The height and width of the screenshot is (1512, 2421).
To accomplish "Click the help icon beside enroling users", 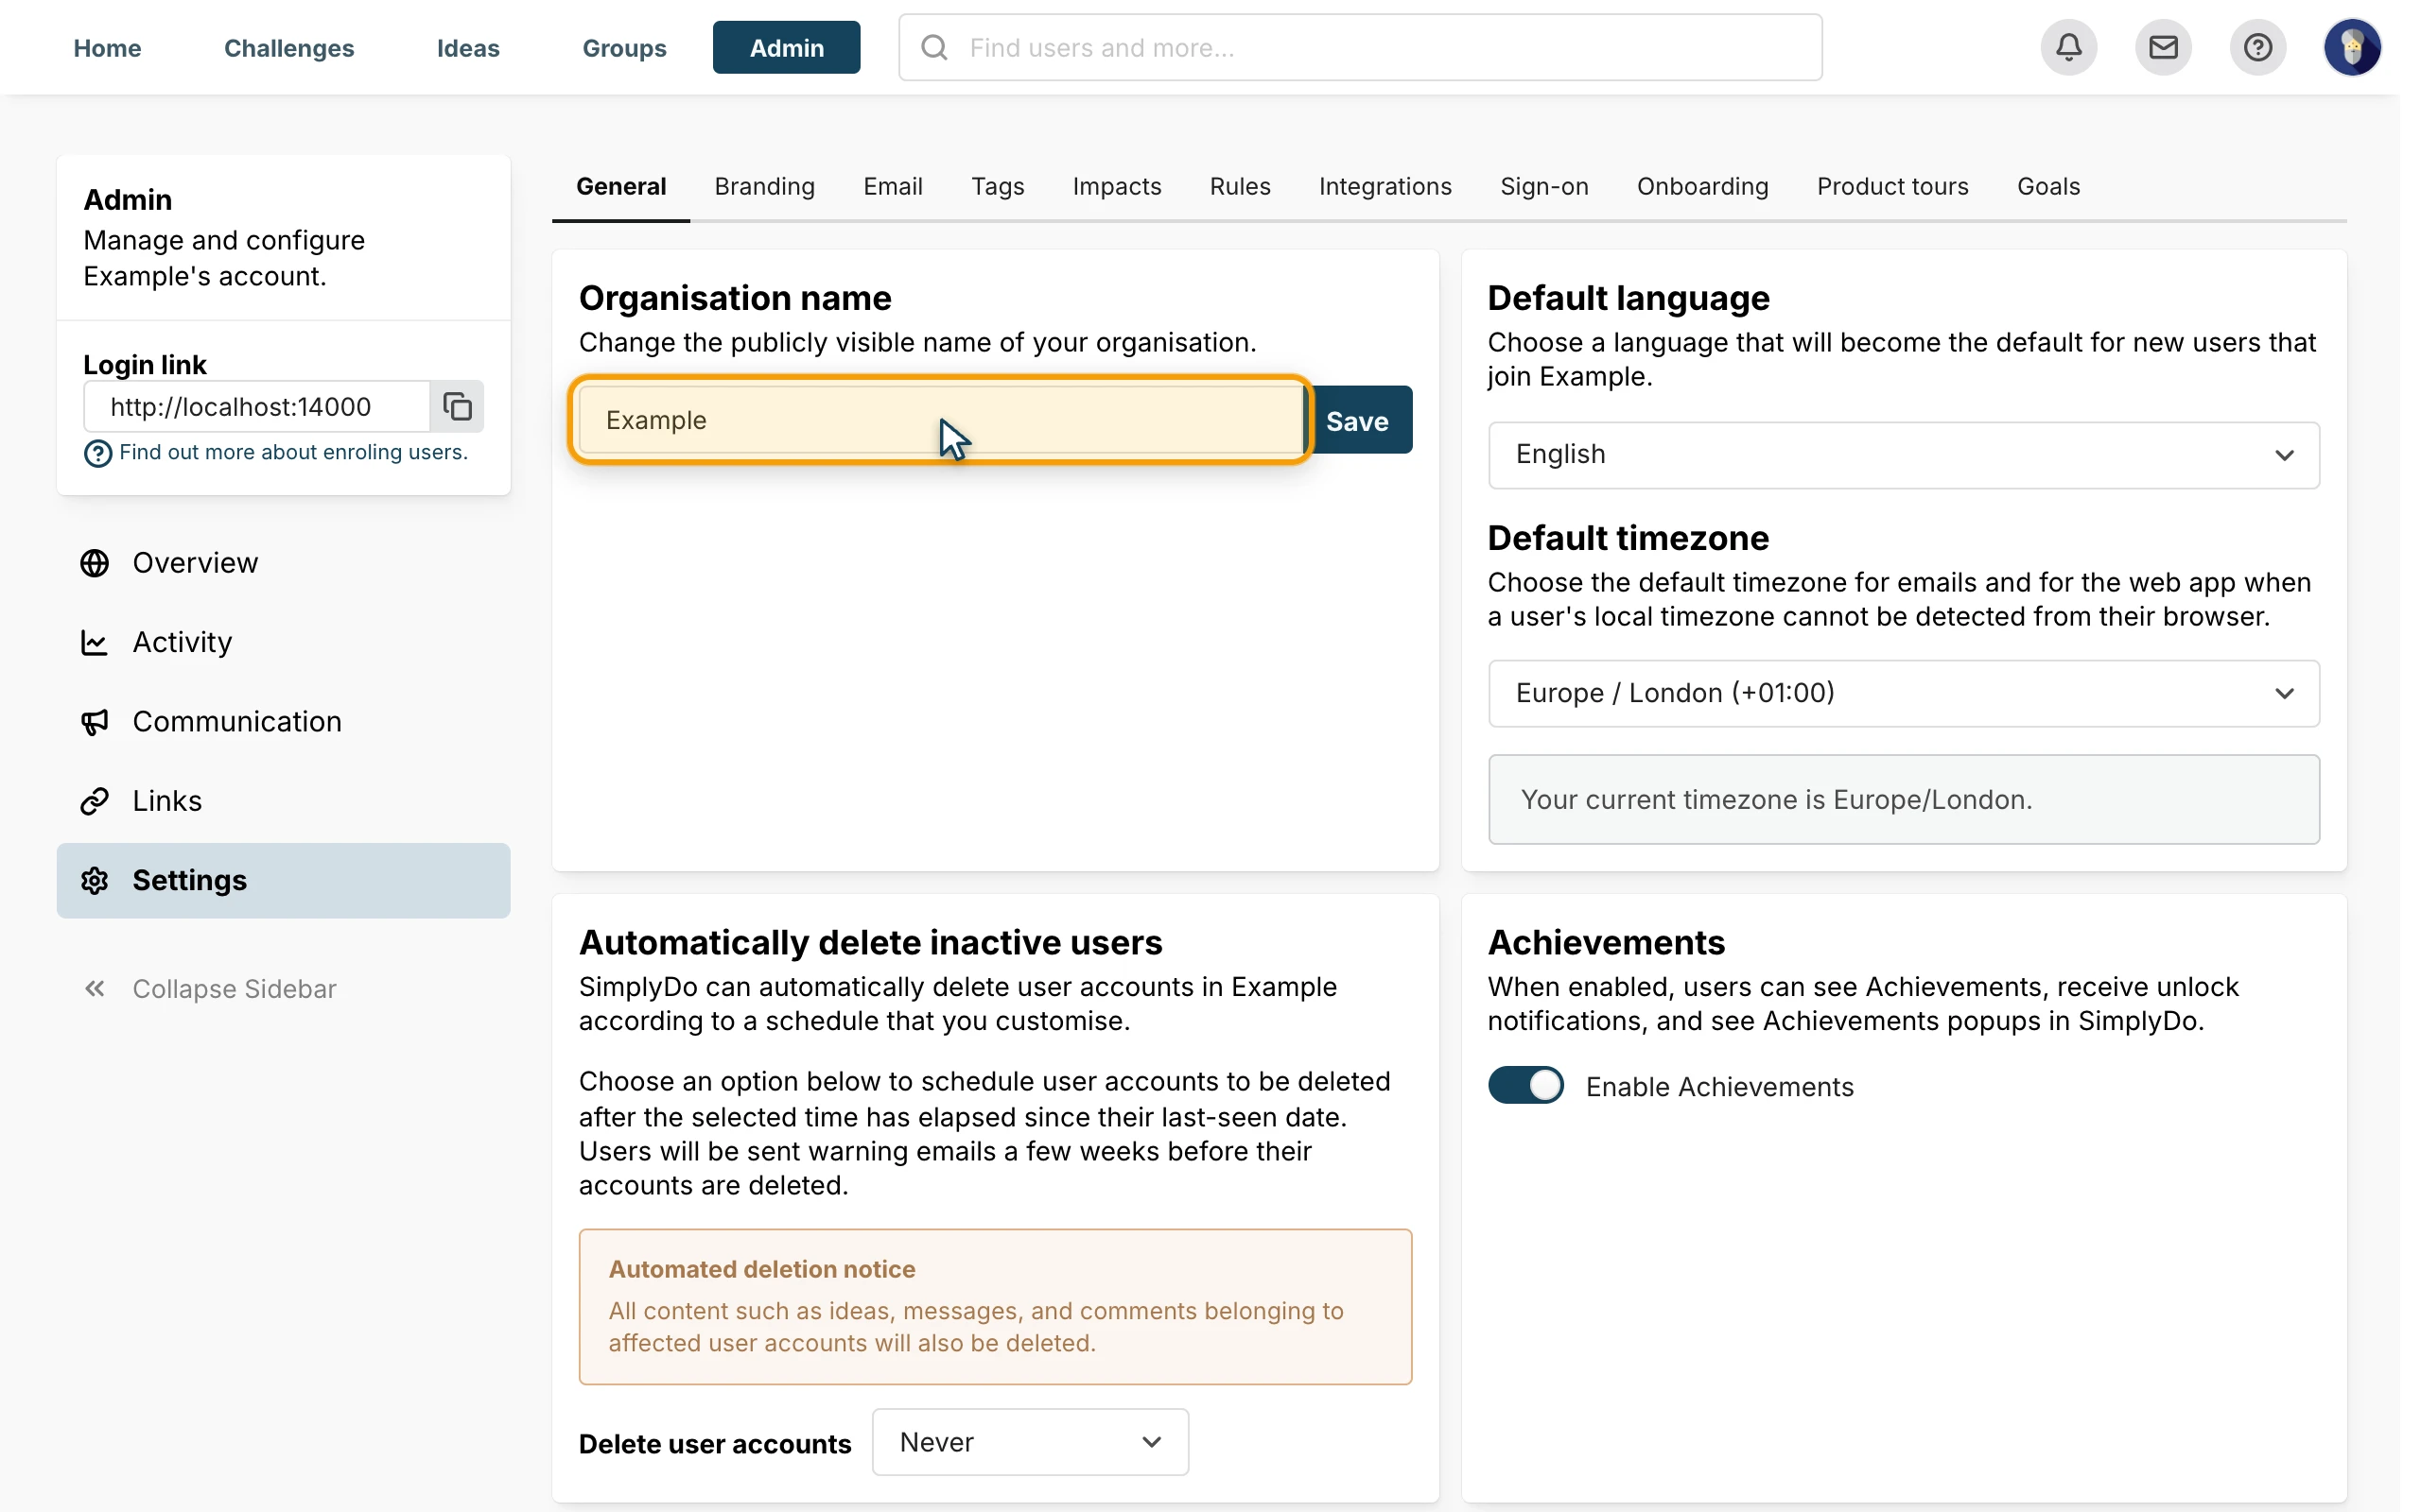I will click(x=98, y=453).
